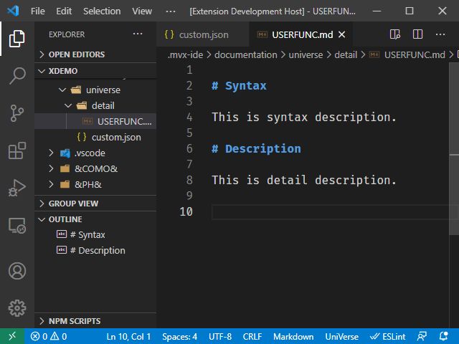Open the Selection menu
The width and height of the screenshot is (459, 344).
pyautogui.click(x=102, y=11)
